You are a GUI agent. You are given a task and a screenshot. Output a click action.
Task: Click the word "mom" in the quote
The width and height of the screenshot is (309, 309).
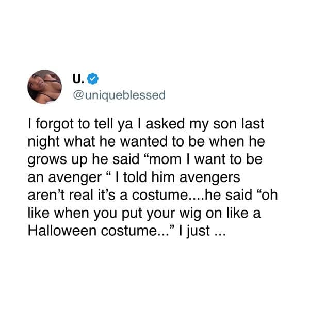[x=165, y=160]
